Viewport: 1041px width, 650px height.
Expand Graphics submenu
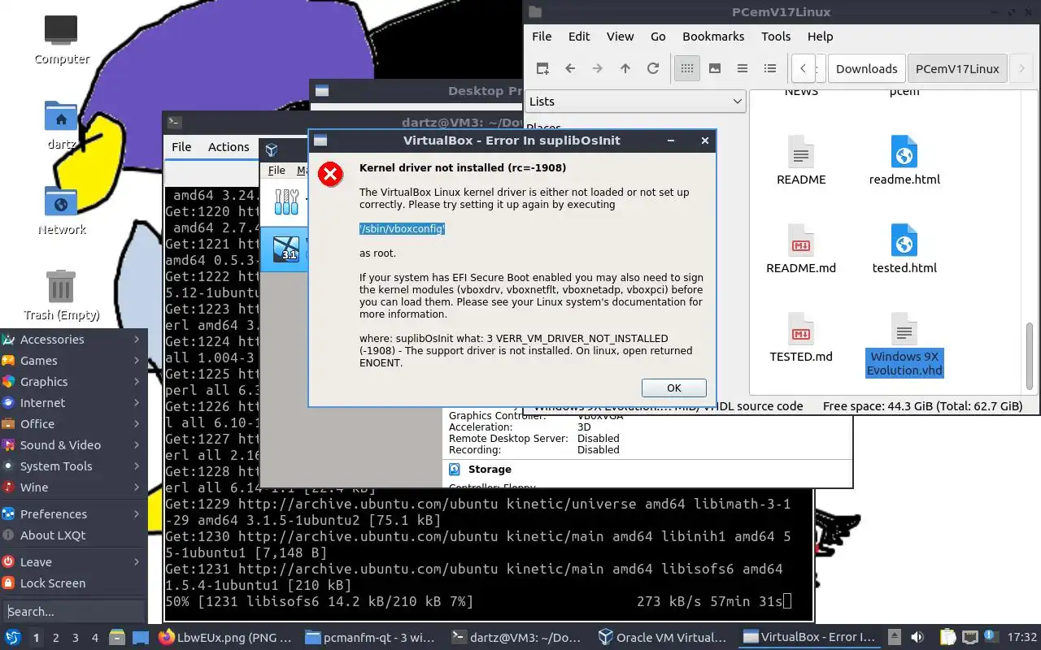tap(73, 382)
